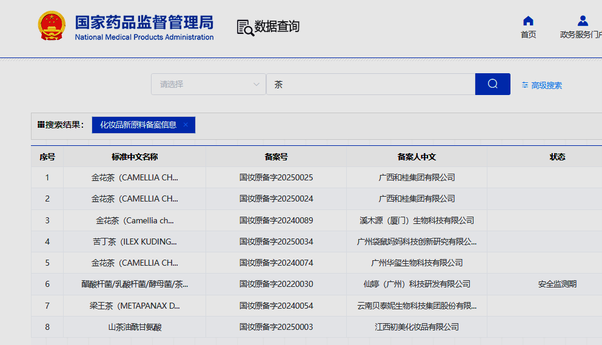Select 国妆原备字20250003 cell

(x=276, y=327)
